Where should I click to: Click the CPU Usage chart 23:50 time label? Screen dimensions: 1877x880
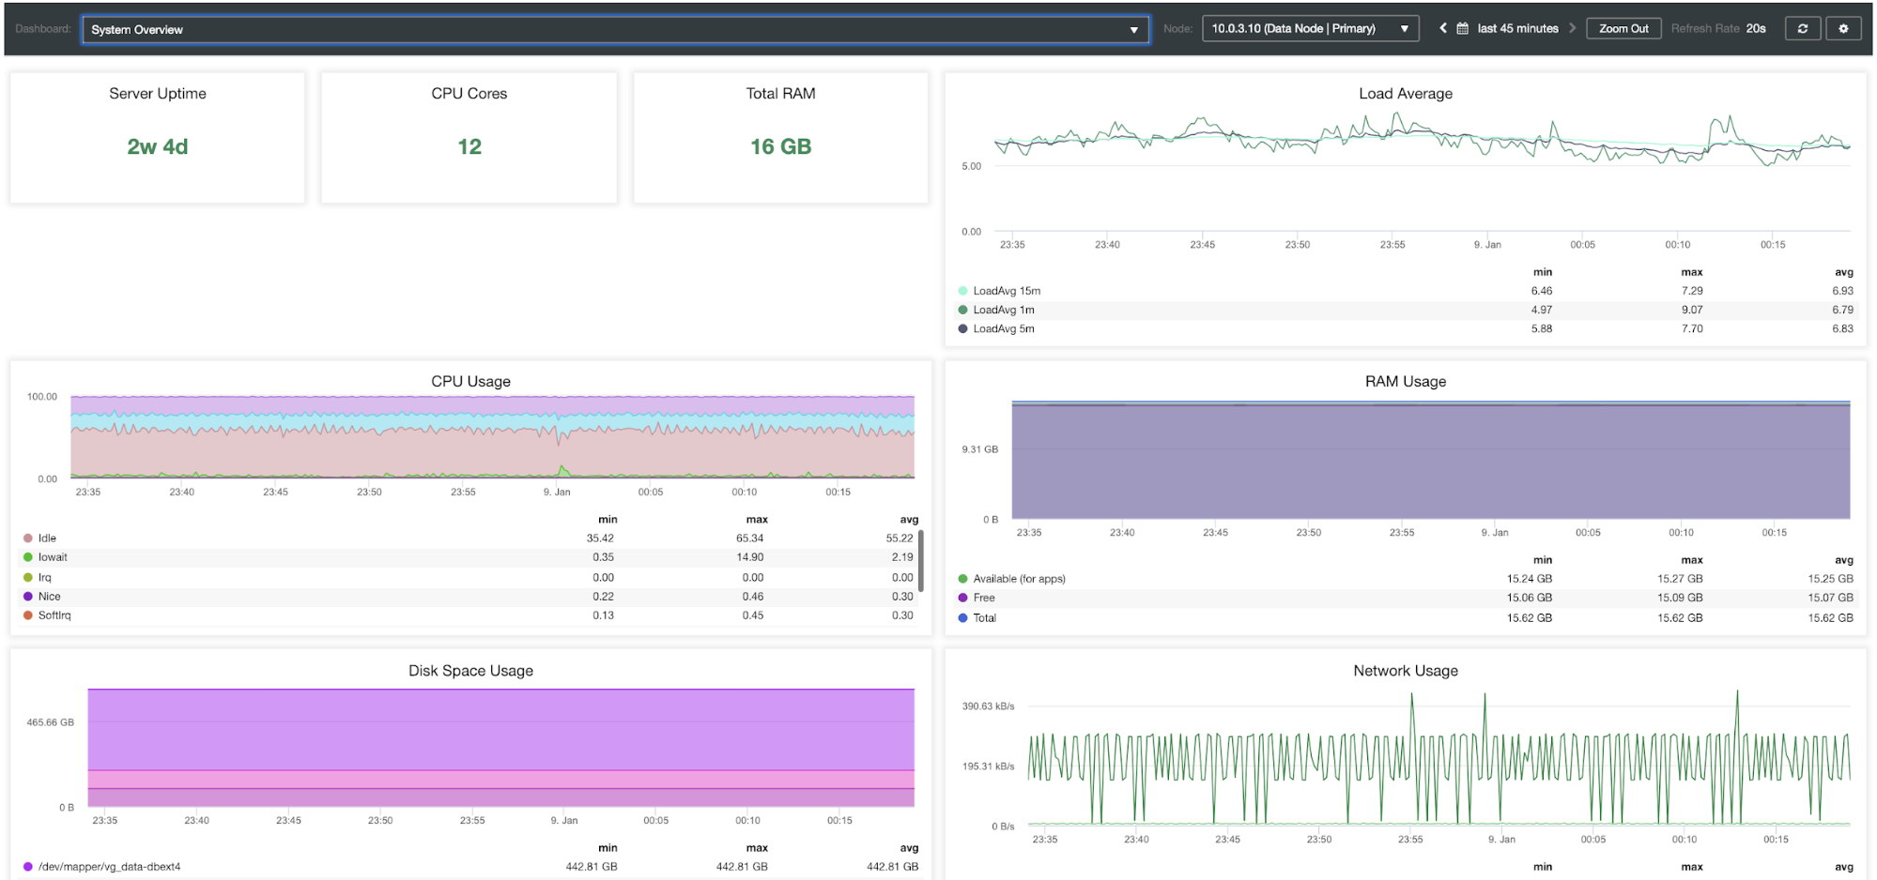[369, 492]
